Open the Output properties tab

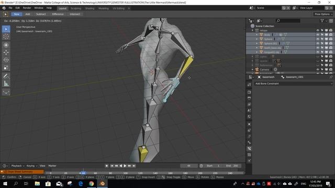(249, 98)
